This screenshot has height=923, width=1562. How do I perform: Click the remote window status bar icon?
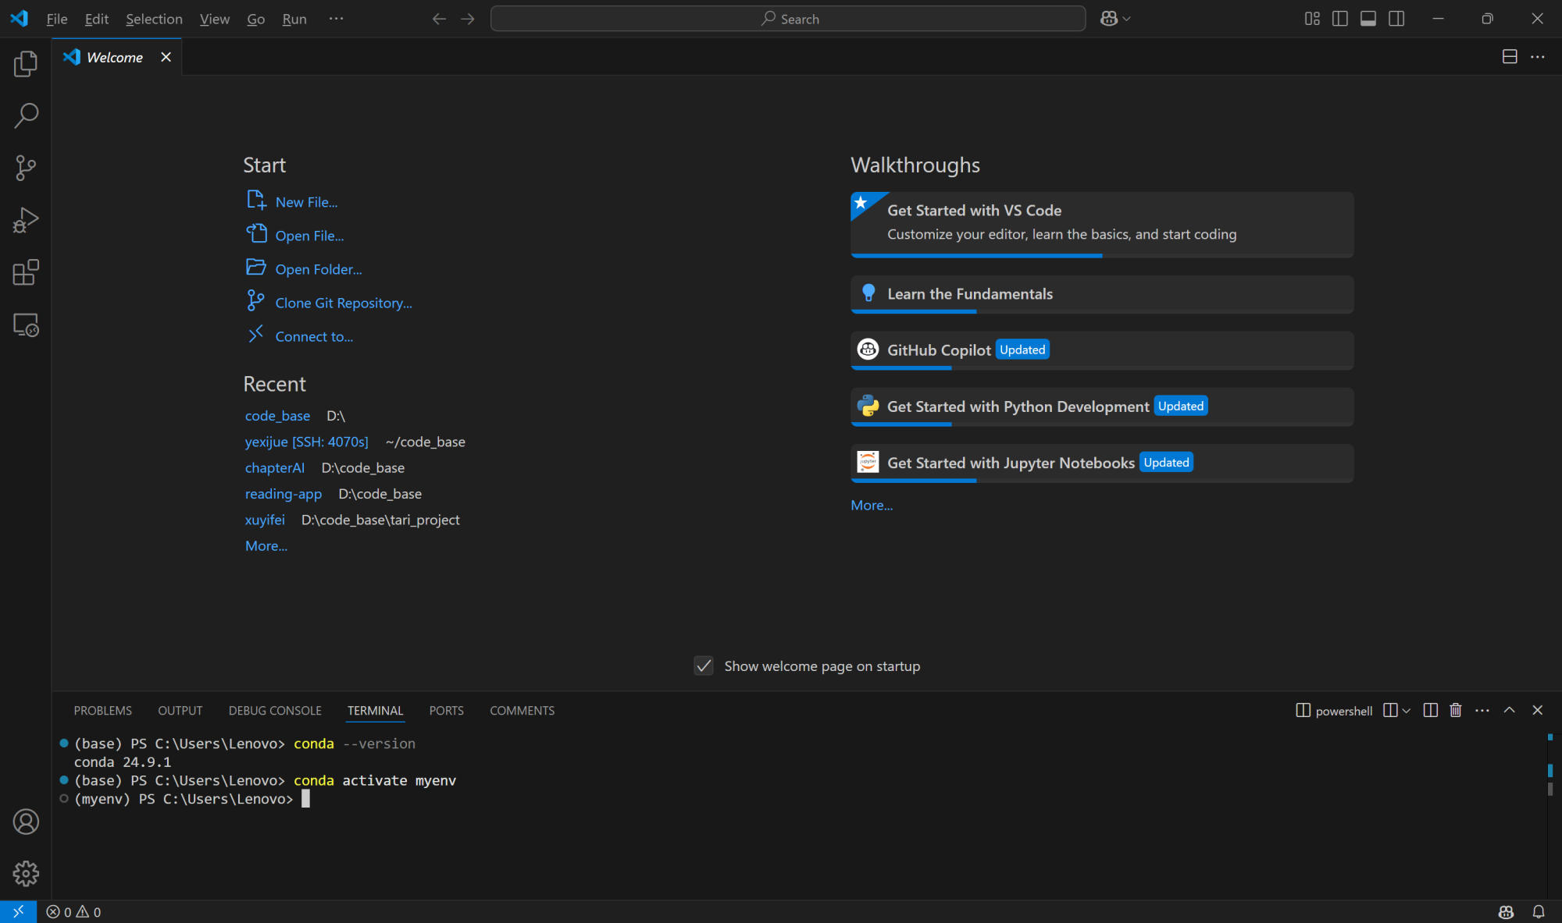(18, 911)
